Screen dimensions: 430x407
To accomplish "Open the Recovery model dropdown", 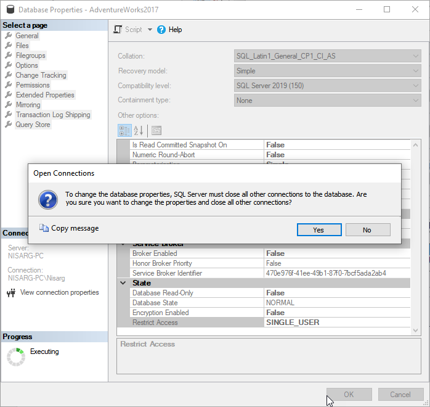I will pyautogui.click(x=328, y=71).
